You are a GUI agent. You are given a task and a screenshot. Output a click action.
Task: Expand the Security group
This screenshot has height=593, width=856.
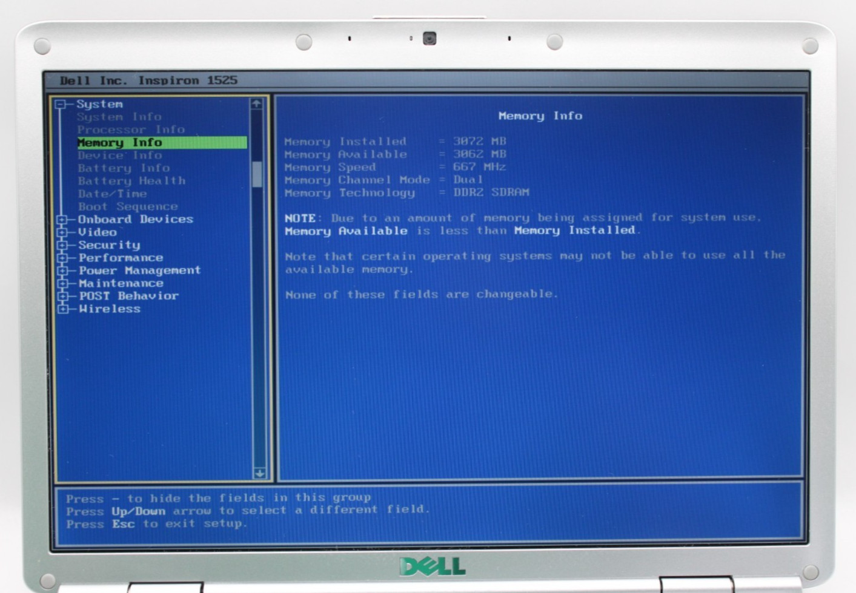(x=62, y=245)
